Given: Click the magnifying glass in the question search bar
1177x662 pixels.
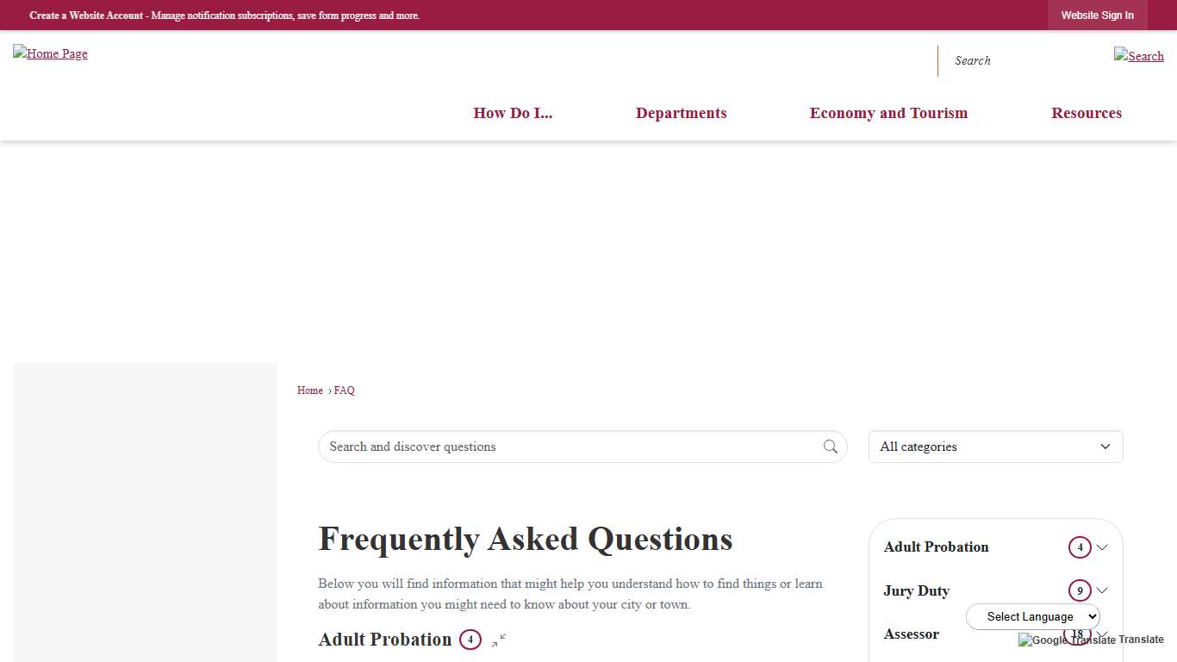Looking at the screenshot, I should point(830,447).
